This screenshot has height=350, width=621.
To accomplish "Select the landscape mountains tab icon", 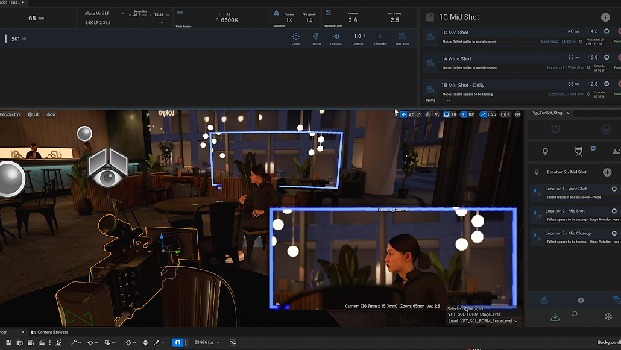I will point(616,151).
